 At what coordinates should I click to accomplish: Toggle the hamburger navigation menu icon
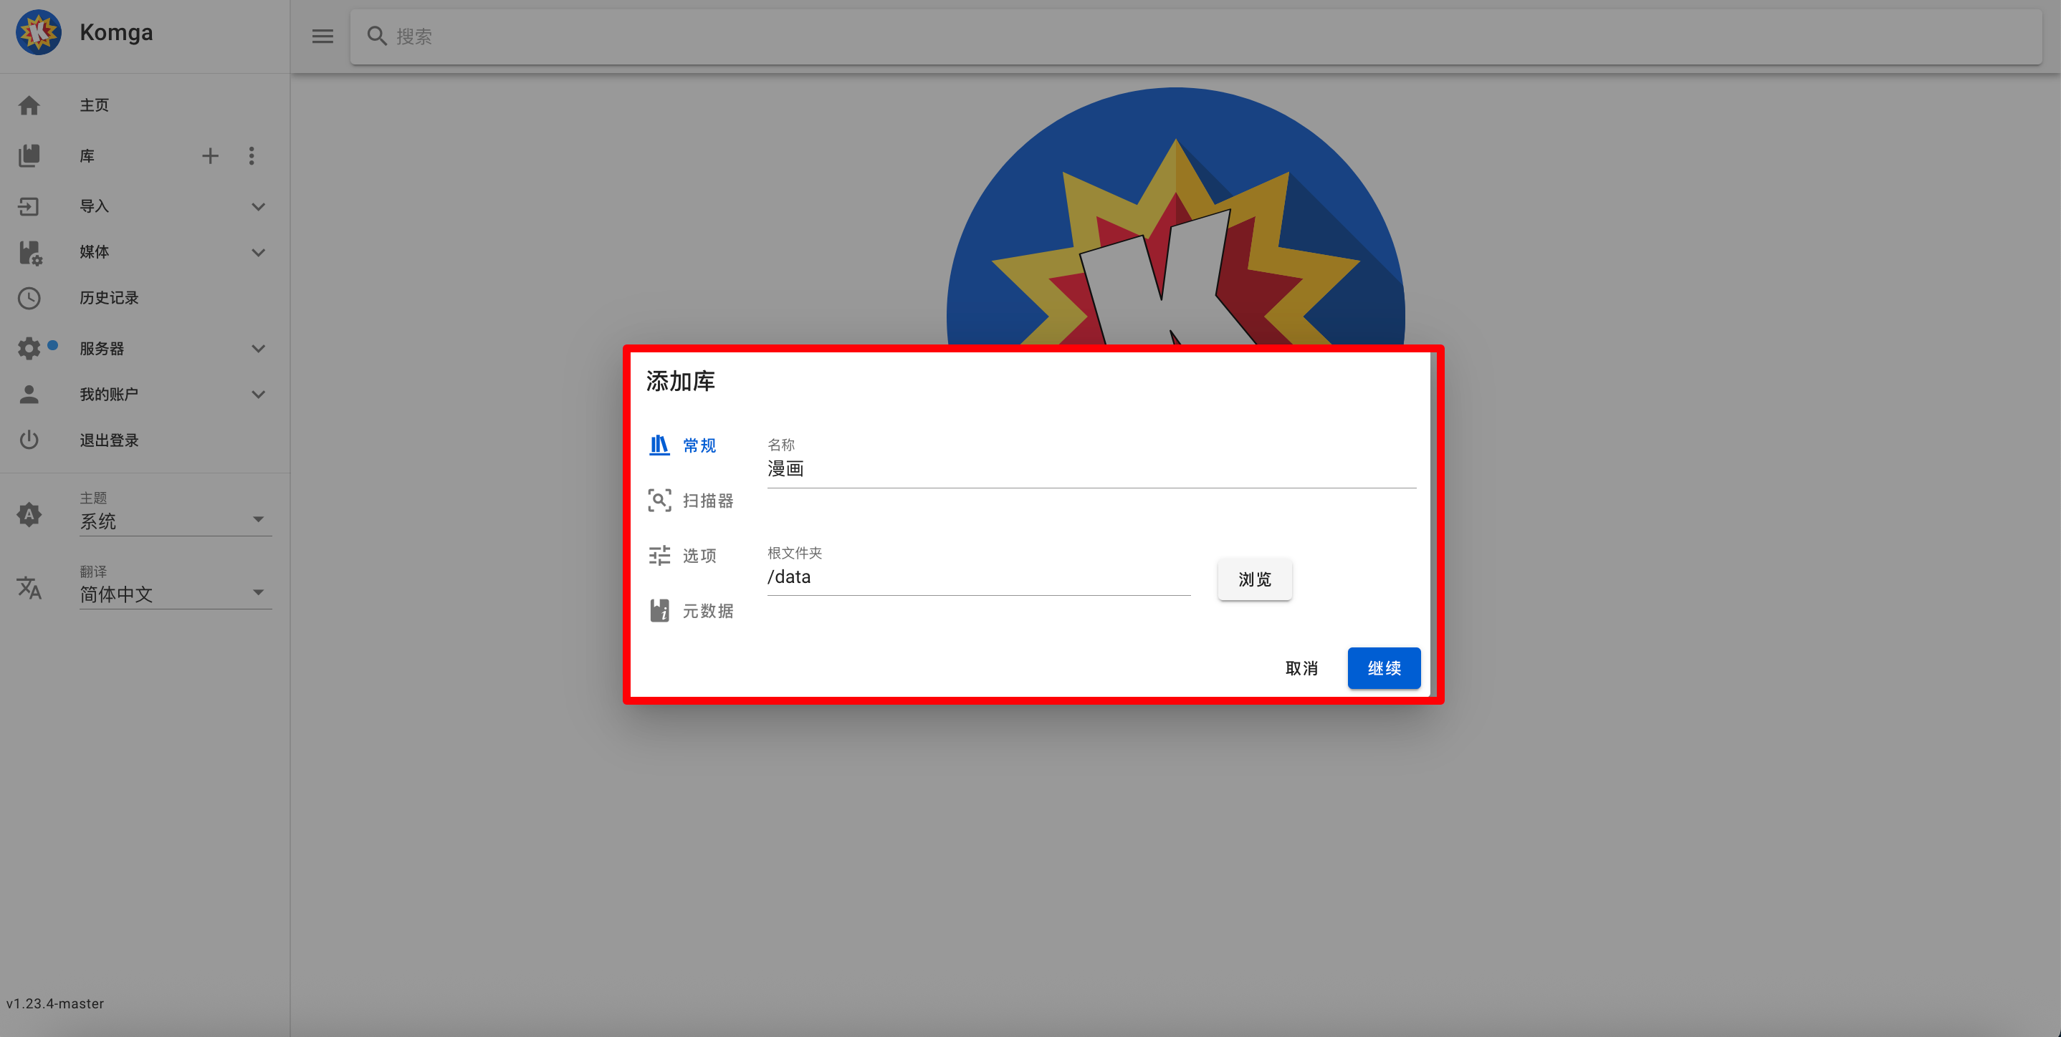pyautogui.click(x=322, y=37)
